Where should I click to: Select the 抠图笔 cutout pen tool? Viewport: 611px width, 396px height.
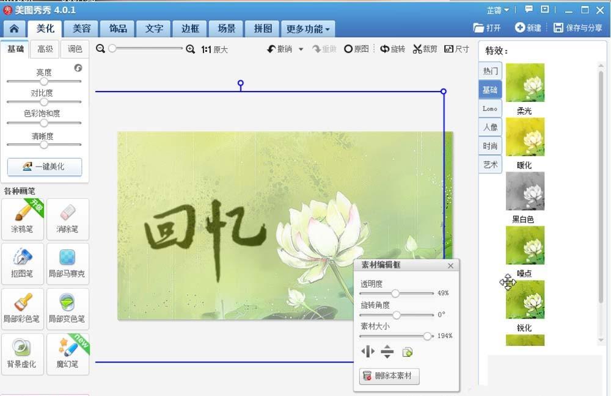[x=23, y=264]
